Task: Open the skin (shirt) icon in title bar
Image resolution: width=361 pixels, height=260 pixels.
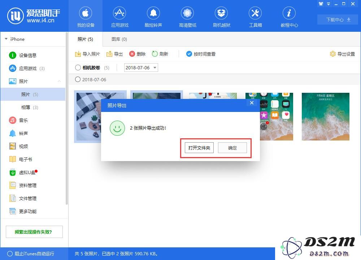Action: pos(321,4)
